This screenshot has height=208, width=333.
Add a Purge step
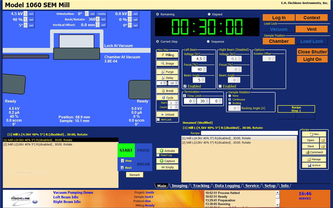pyautogui.click(x=167, y=72)
